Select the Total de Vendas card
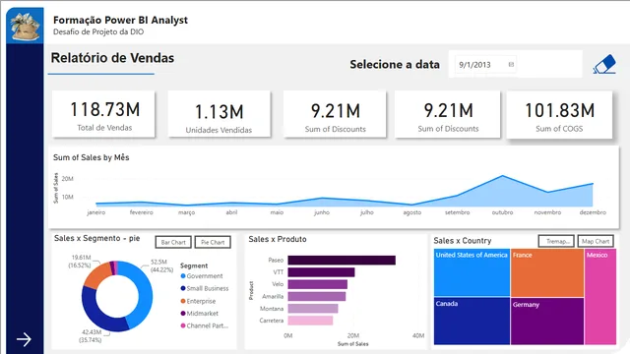630x354 pixels. tap(103, 114)
